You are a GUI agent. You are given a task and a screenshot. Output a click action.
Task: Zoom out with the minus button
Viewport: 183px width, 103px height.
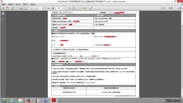[49, 8]
